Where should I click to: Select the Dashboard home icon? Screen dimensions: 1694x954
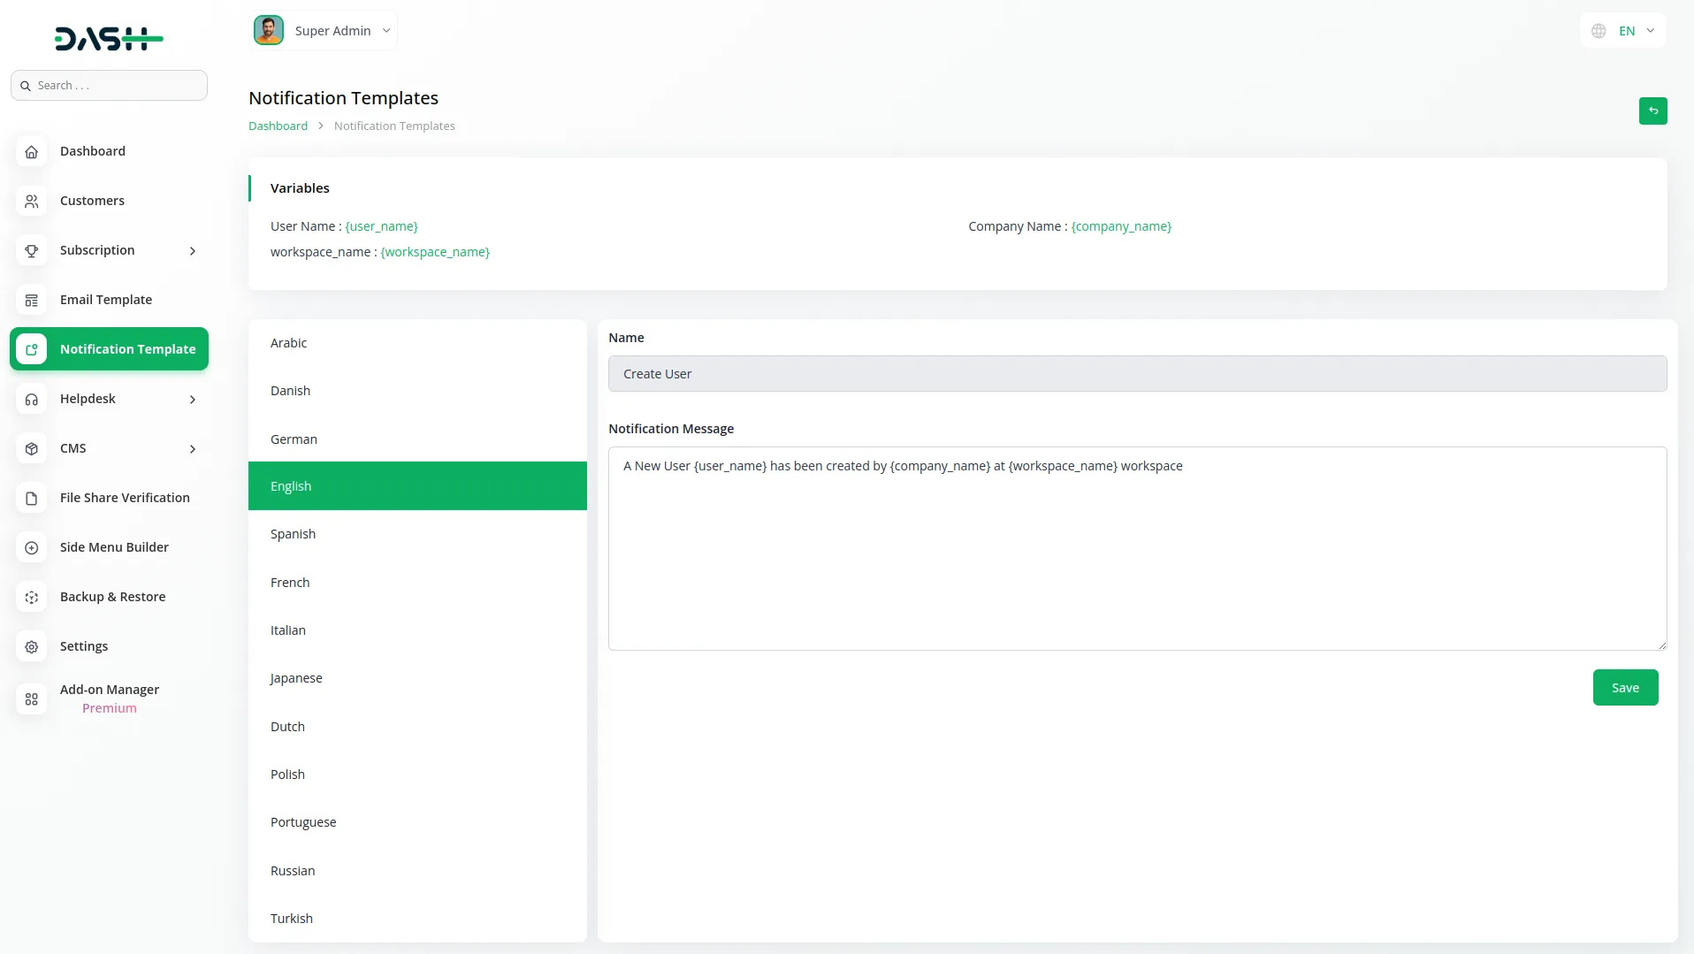[x=32, y=151]
